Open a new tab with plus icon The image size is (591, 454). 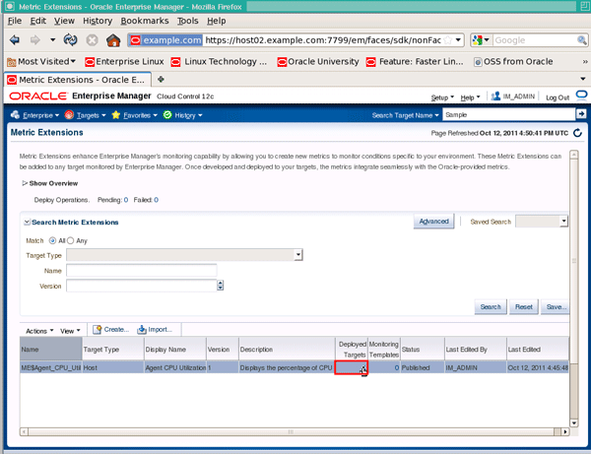(161, 79)
